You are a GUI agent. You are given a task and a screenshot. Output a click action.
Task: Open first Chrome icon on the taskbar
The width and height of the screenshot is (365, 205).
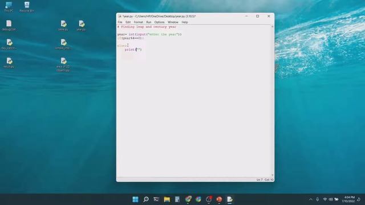pos(188,199)
